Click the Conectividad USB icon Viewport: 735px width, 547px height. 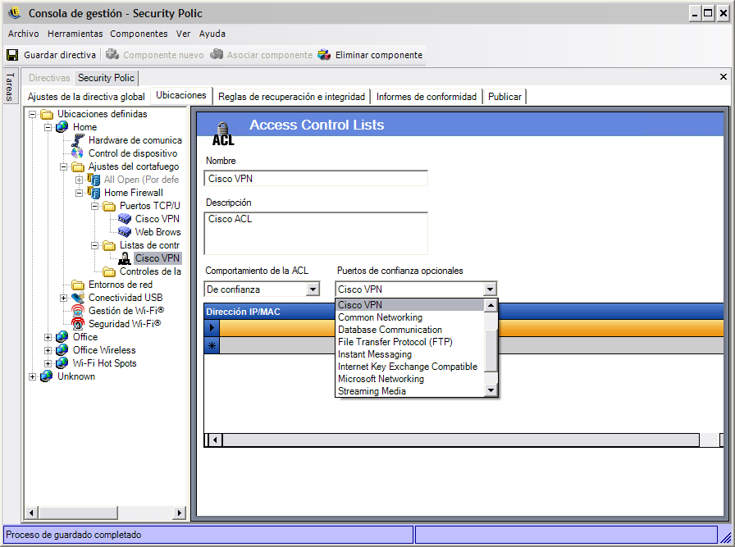click(78, 298)
